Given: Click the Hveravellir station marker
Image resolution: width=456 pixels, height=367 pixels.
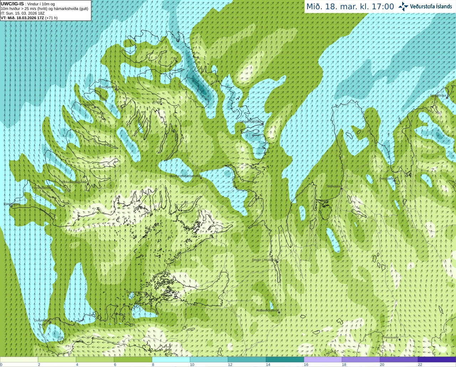Looking at the screenshot, I should coord(399,339).
